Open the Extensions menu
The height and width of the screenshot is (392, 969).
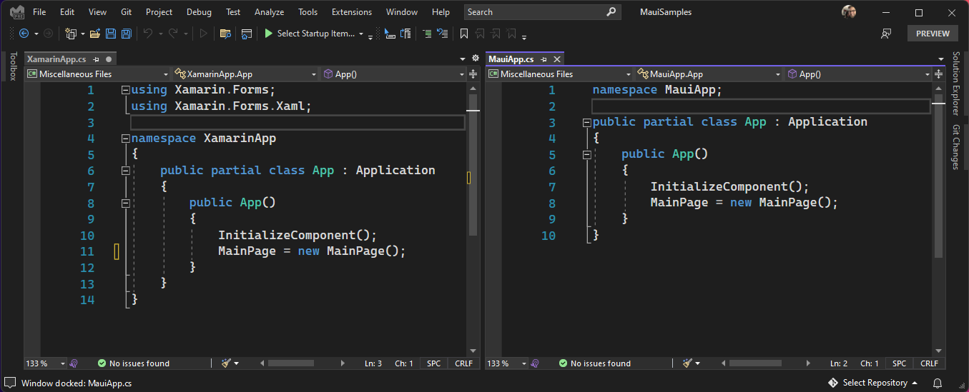click(352, 12)
